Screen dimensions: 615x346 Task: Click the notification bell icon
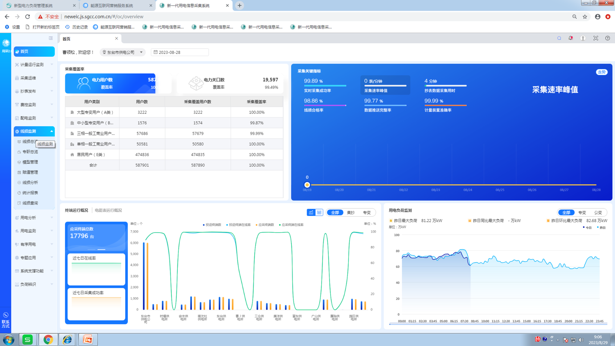[570, 38]
